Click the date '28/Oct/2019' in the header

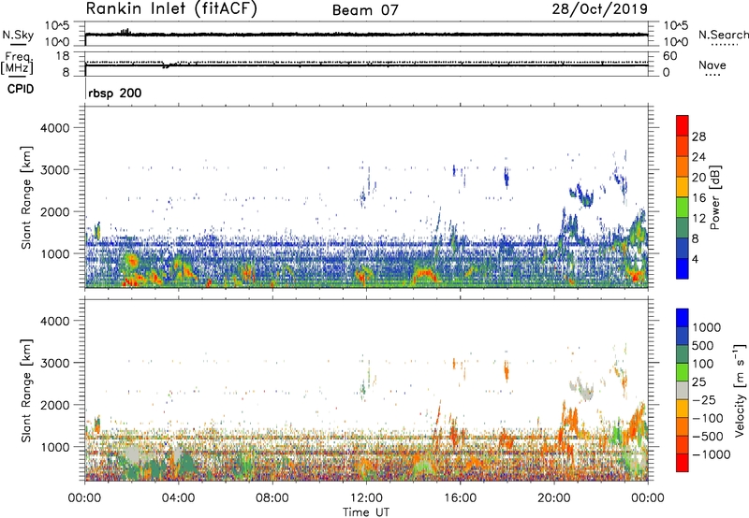coord(599,9)
